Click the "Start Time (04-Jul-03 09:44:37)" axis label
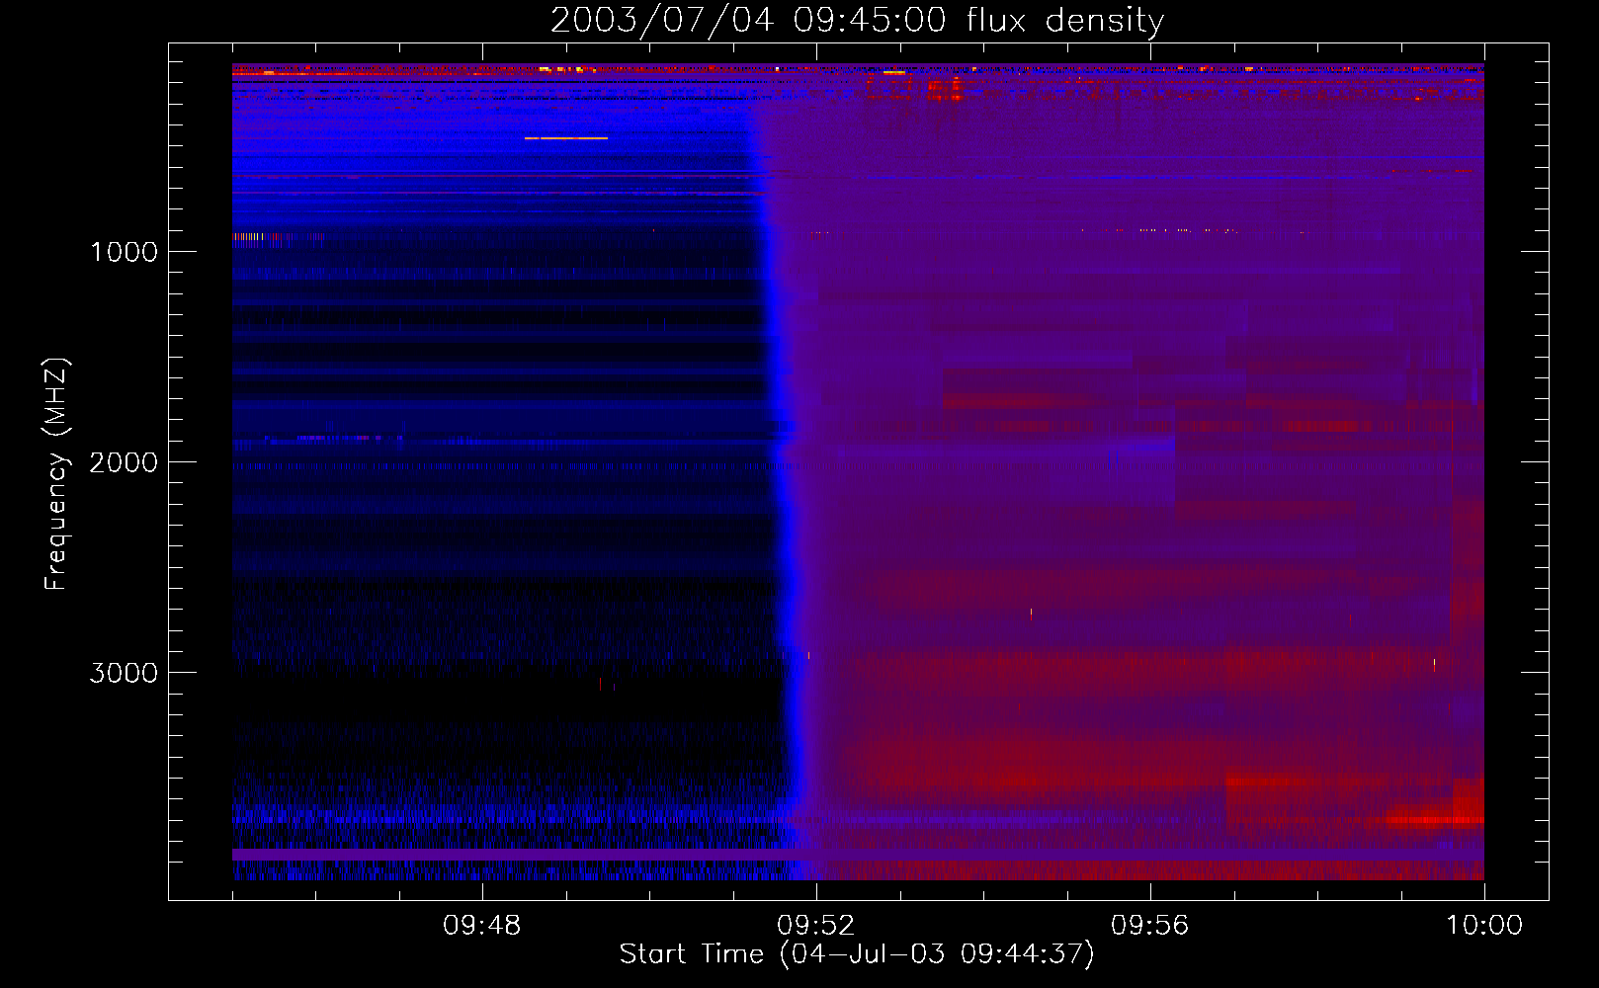The image size is (1599, 988). pyautogui.click(x=857, y=954)
